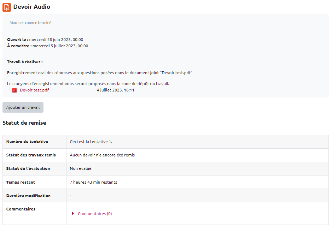Click the orange Devoir assignment icon

click(7, 7)
